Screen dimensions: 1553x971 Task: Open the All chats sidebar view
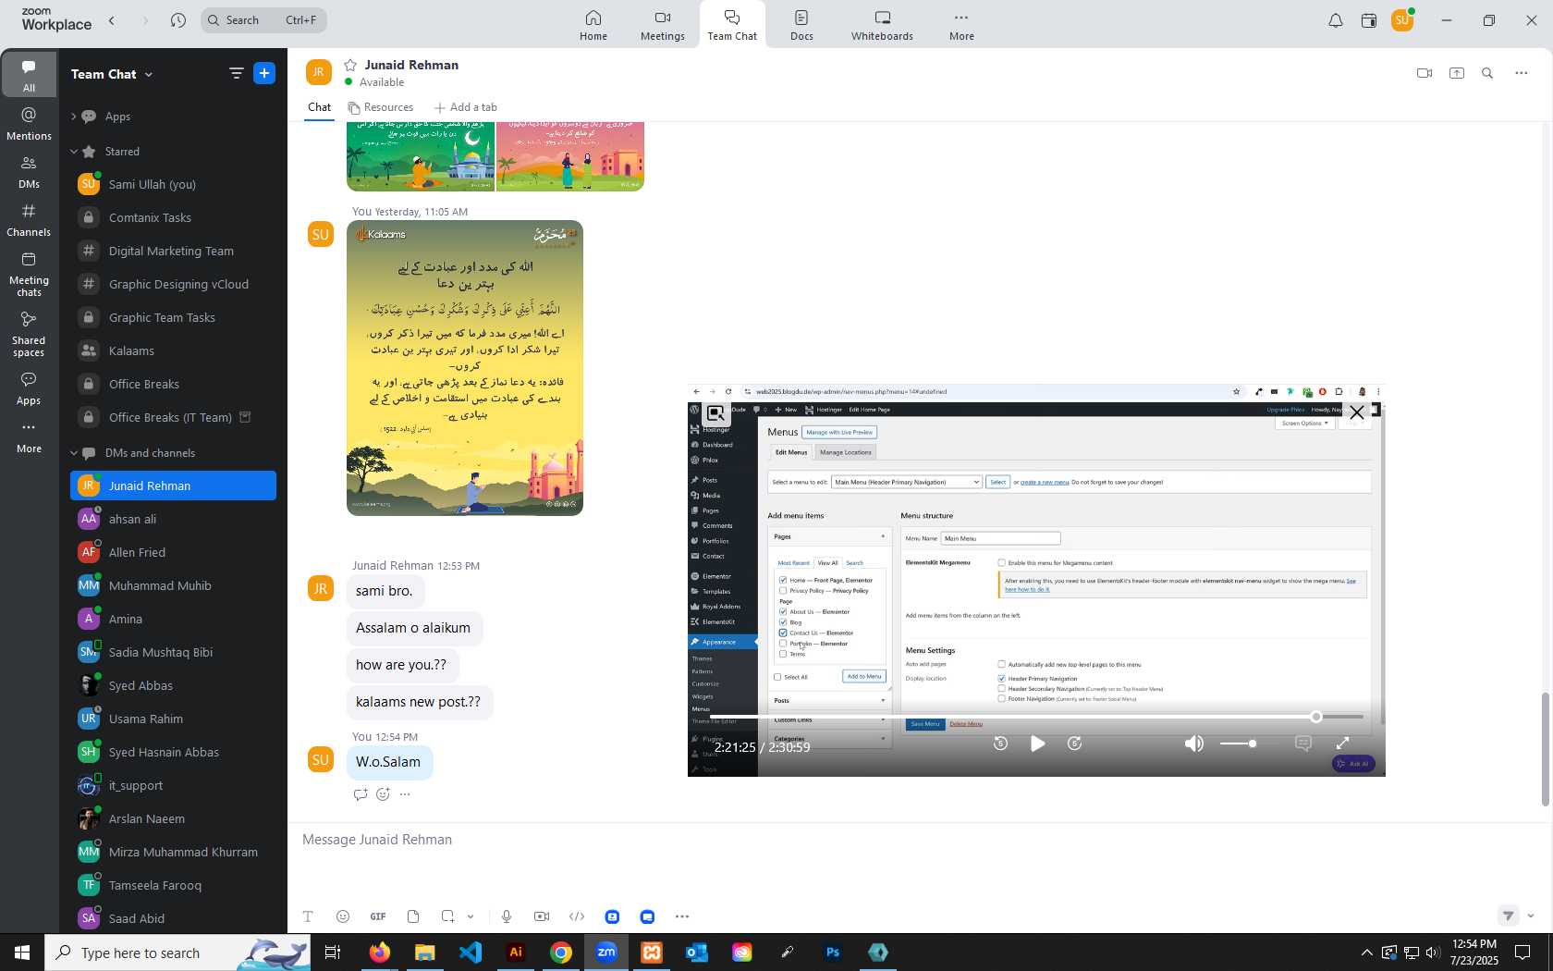click(29, 75)
